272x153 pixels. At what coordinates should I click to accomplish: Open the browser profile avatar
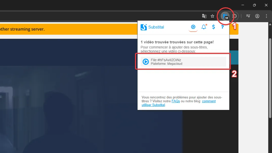257,16
